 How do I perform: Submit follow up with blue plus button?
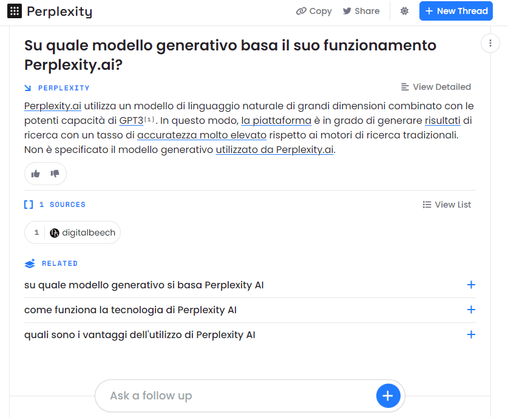388,396
